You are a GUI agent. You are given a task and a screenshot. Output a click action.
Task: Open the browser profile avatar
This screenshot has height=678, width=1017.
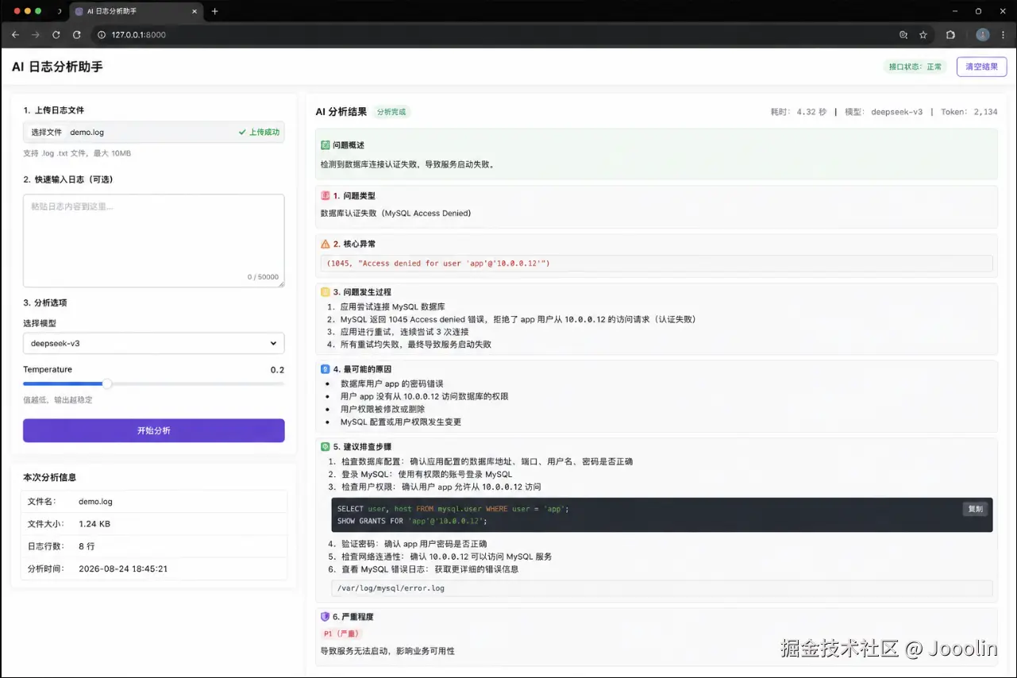coord(983,35)
